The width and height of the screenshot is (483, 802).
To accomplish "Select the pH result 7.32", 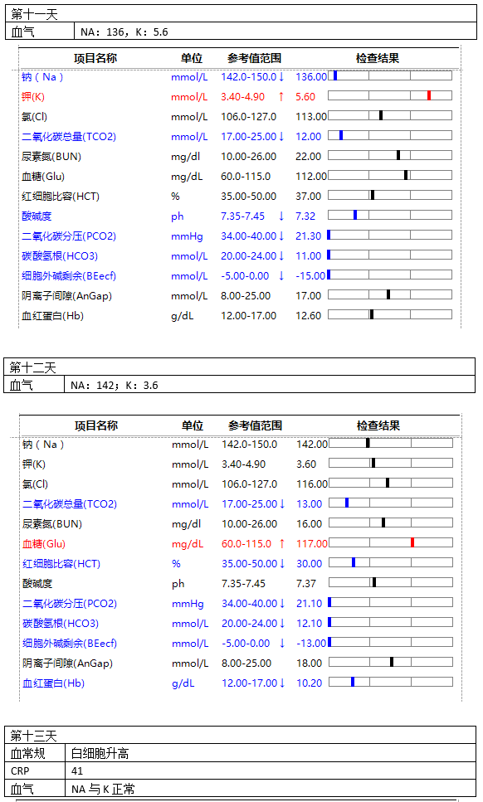I will coord(305,216).
